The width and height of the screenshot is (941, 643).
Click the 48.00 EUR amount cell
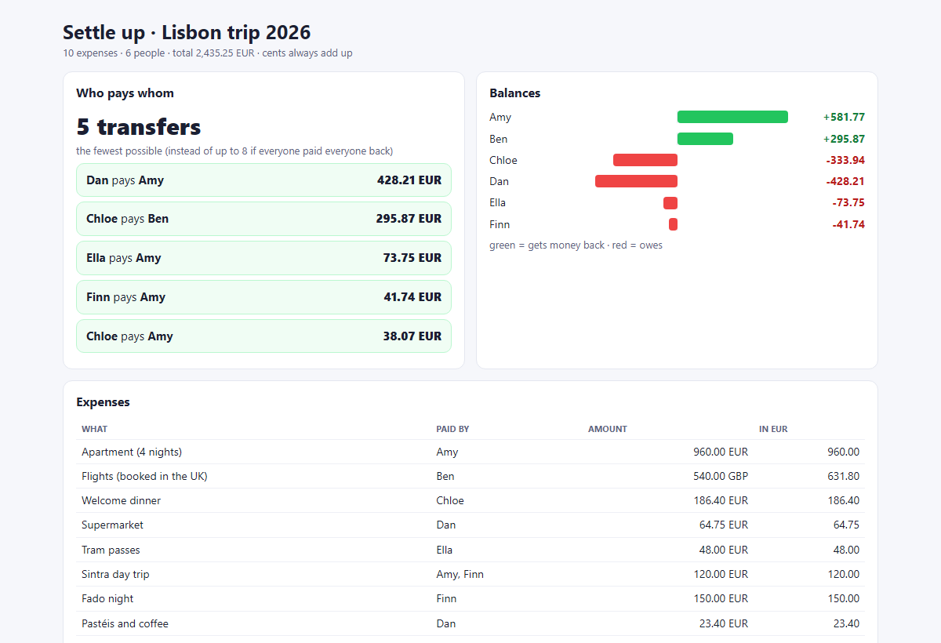click(x=724, y=550)
